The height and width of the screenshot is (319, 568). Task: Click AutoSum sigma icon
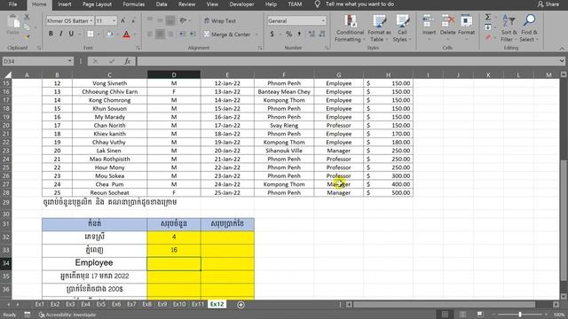pyautogui.click(x=488, y=17)
